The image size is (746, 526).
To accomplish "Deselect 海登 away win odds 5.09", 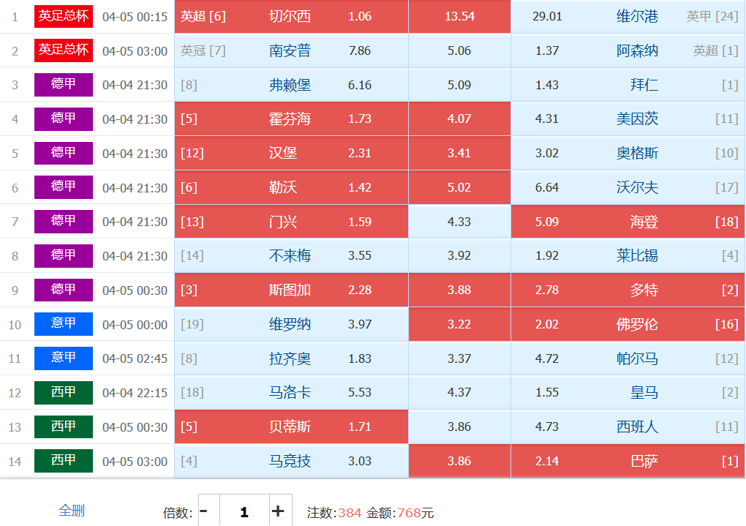I will [628, 222].
